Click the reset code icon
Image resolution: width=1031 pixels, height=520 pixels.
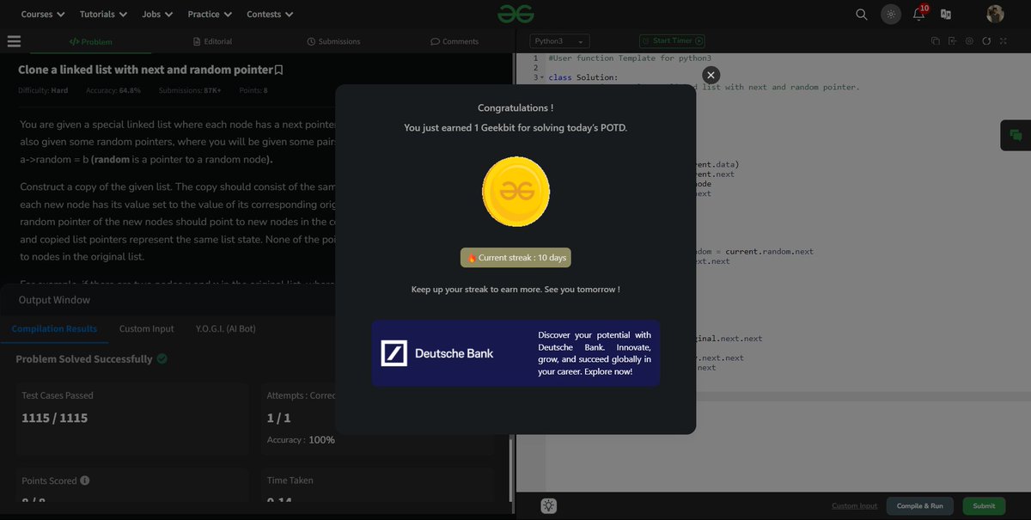(986, 41)
